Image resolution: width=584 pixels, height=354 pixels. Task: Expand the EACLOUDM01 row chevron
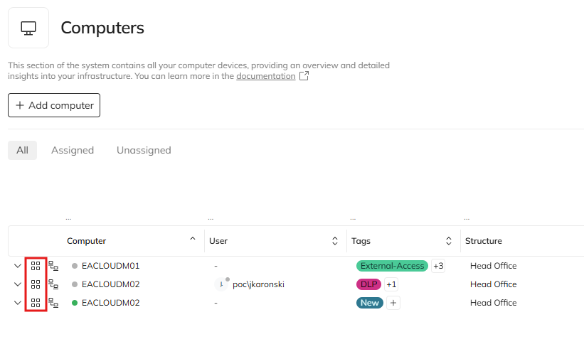pyautogui.click(x=18, y=266)
